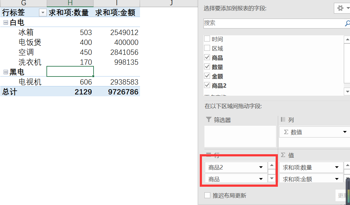Open the row labels filter dropdown
This screenshot has height=205, width=350.
point(43,12)
